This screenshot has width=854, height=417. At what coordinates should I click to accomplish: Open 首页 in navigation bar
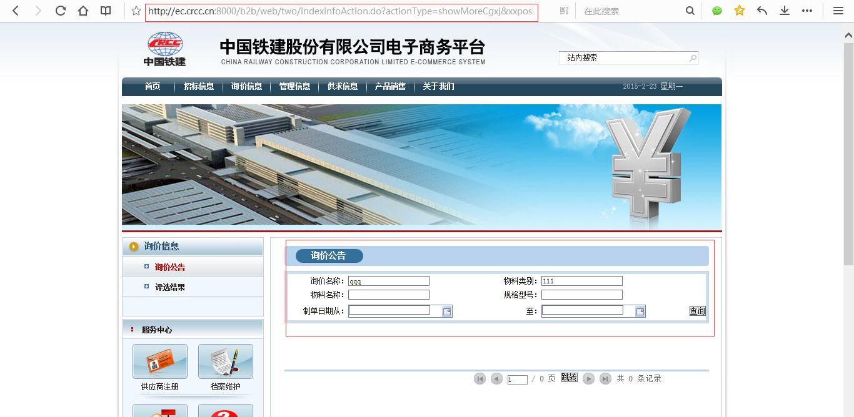click(x=153, y=87)
